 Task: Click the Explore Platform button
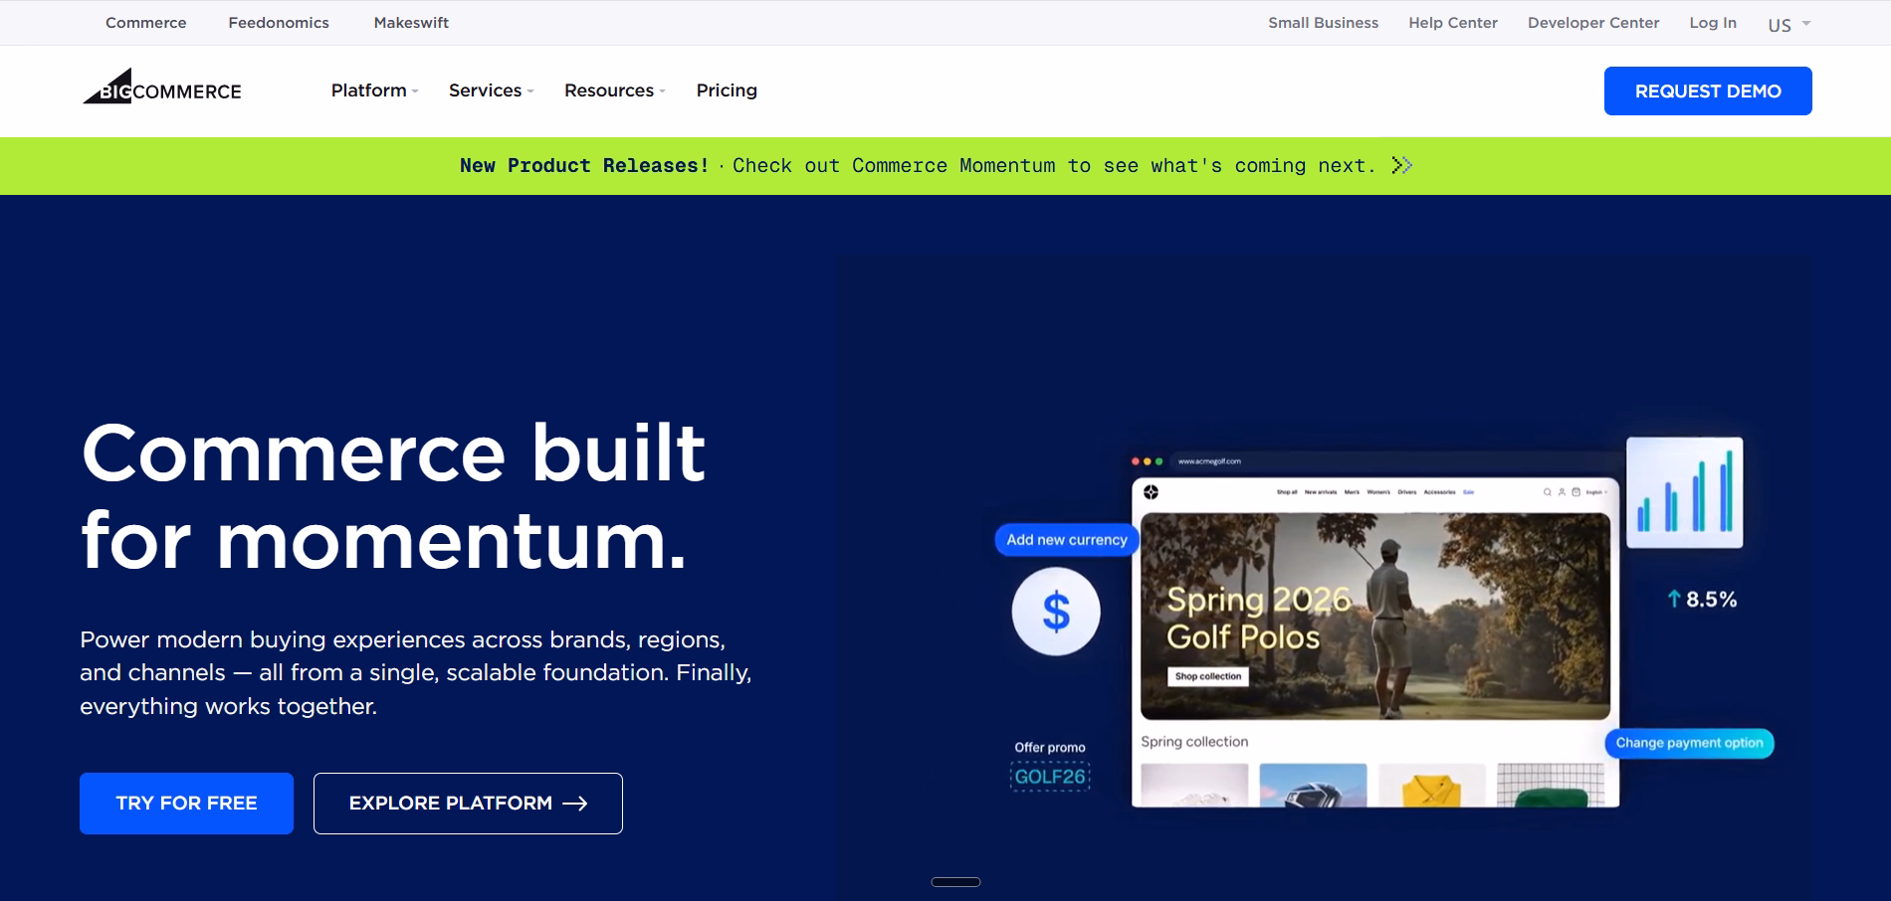click(x=468, y=804)
